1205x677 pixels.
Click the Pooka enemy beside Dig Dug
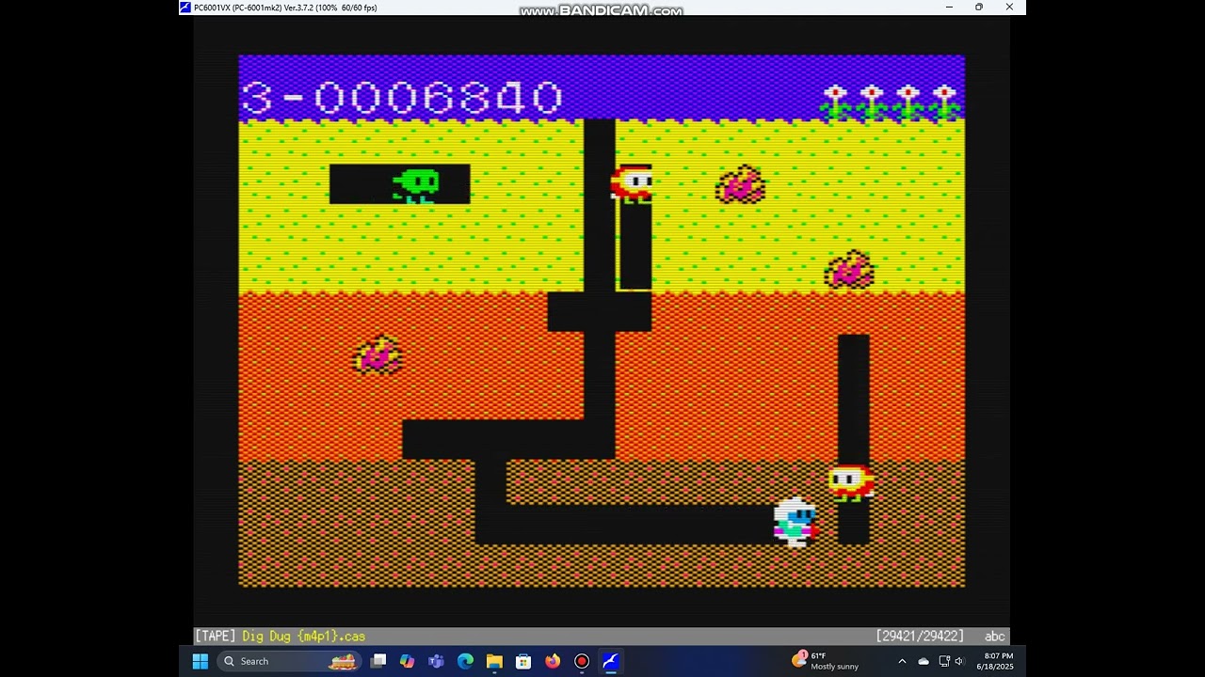tap(851, 482)
